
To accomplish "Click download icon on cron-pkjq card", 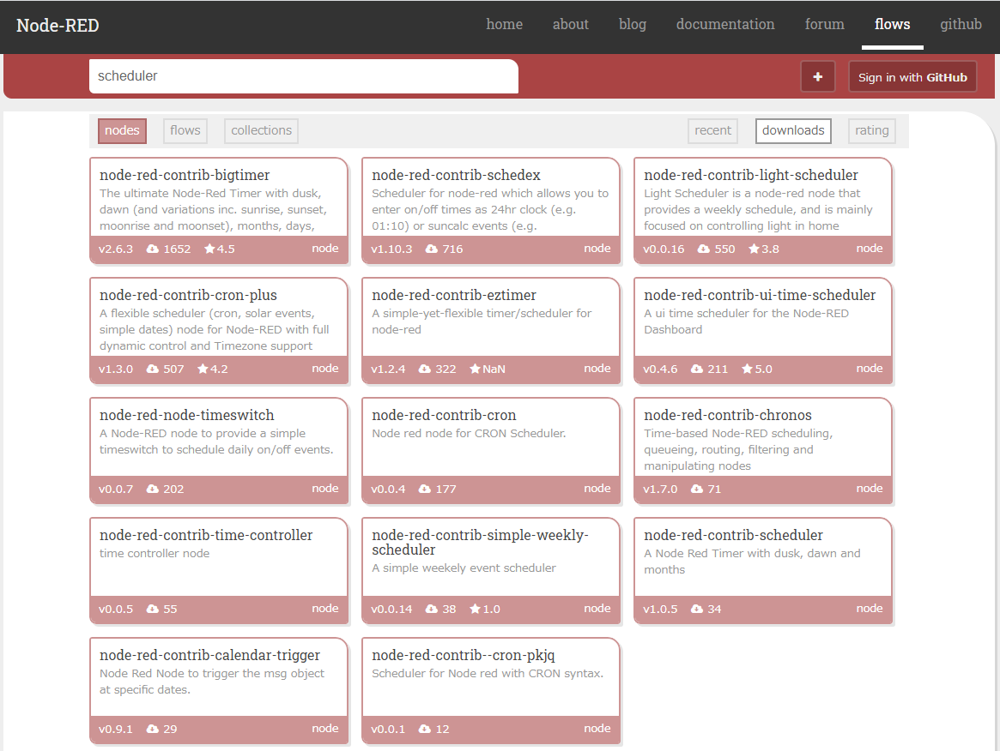I will point(425,730).
